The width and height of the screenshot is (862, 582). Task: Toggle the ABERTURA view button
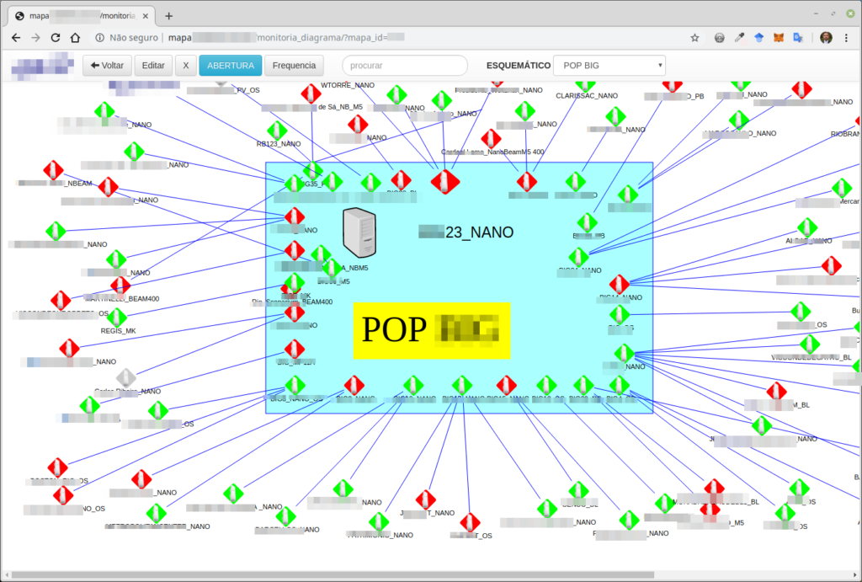click(230, 66)
